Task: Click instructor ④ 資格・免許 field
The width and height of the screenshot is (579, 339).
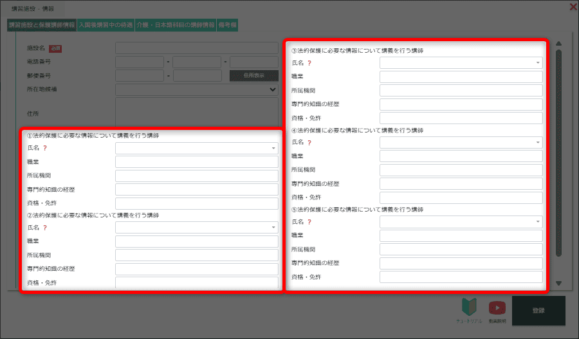Action: (461, 197)
